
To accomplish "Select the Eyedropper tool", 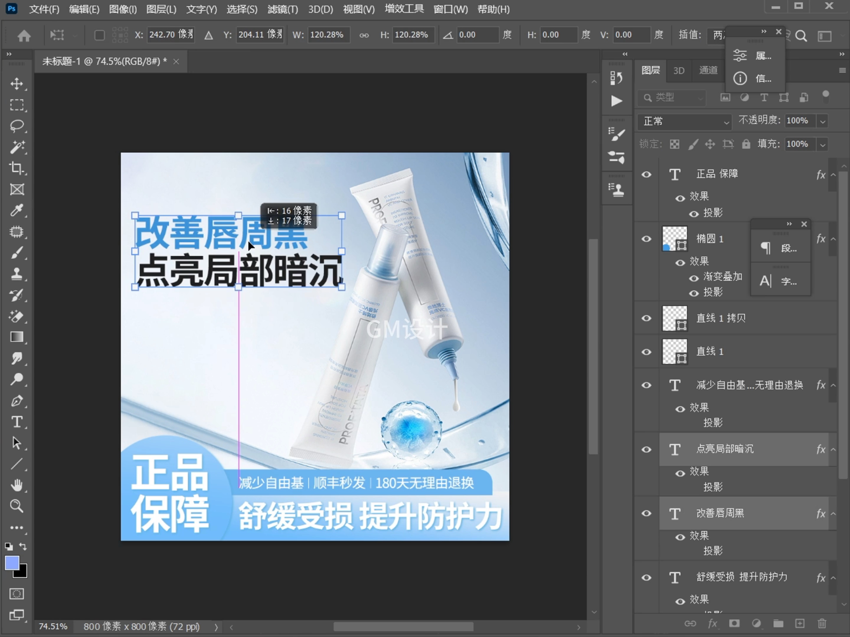I will point(17,210).
